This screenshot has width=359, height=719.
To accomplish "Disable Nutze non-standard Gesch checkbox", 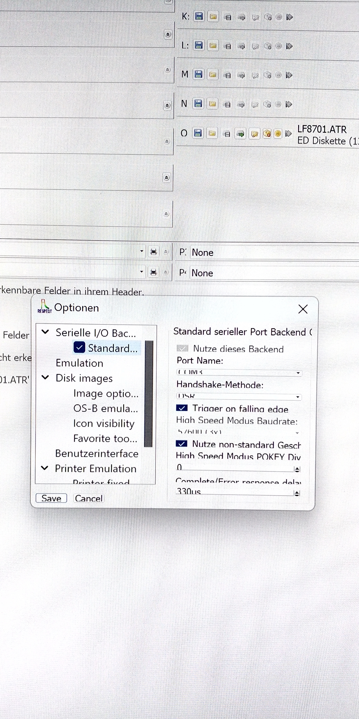I will coord(182,444).
